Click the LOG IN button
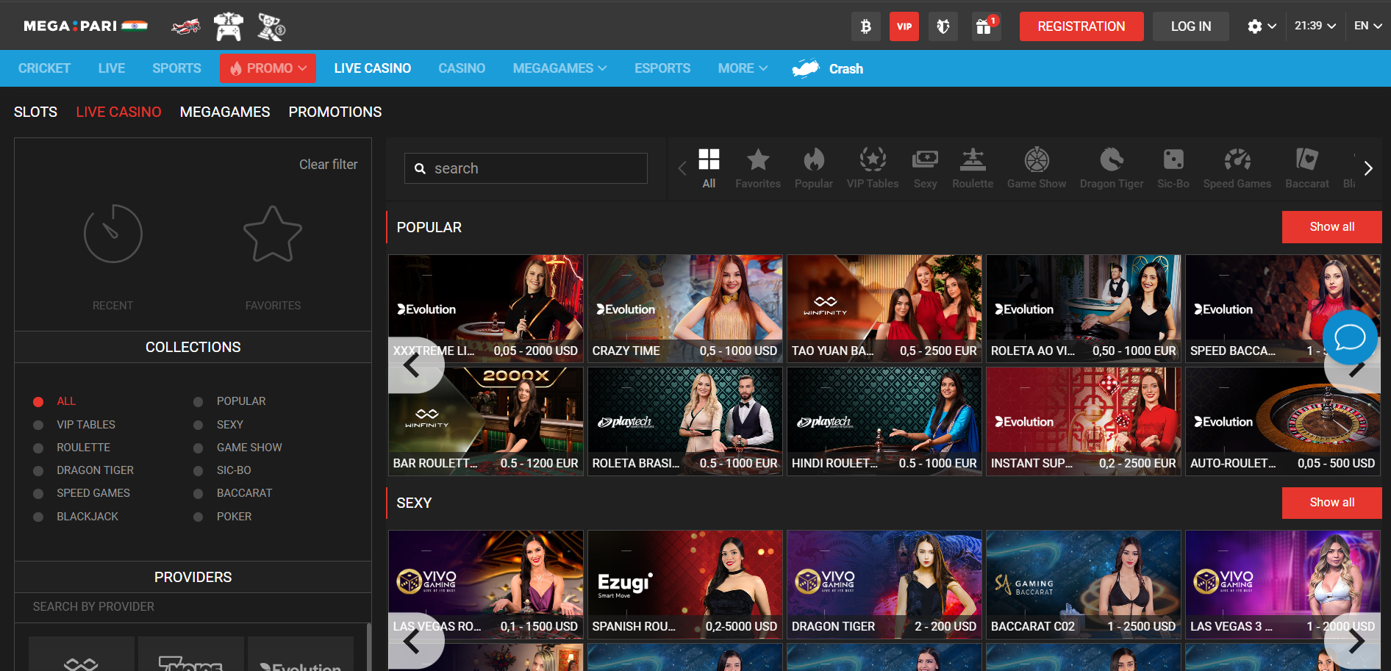This screenshot has height=671, width=1391. click(1191, 26)
